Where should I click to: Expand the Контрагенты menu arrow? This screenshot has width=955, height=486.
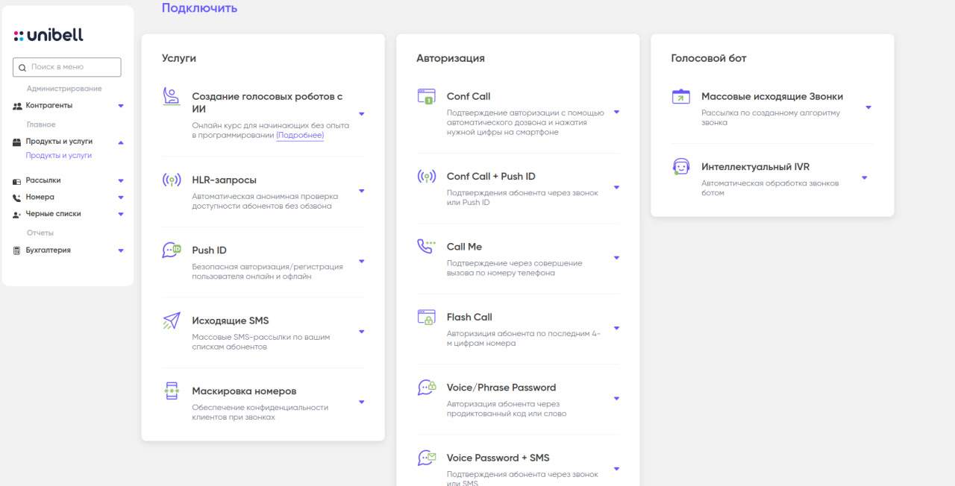[x=121, y=106]
